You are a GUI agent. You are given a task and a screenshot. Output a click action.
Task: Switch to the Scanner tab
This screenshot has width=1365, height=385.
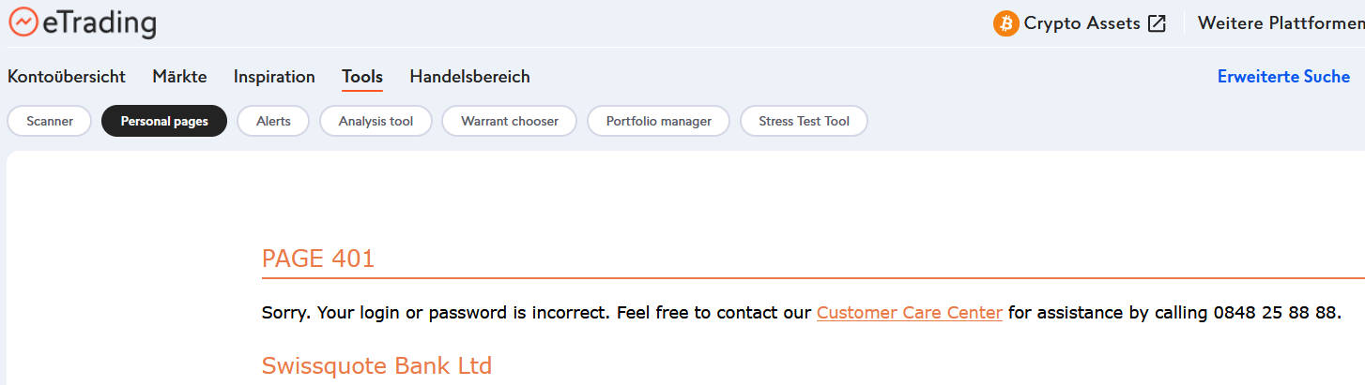tap(50, 121)
